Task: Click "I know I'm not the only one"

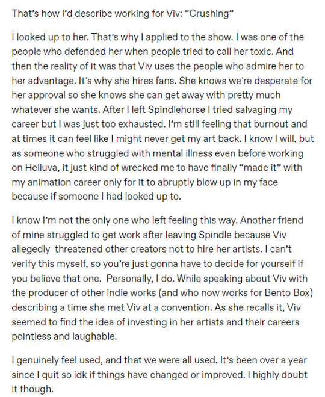Action: (x=67, y=220)
